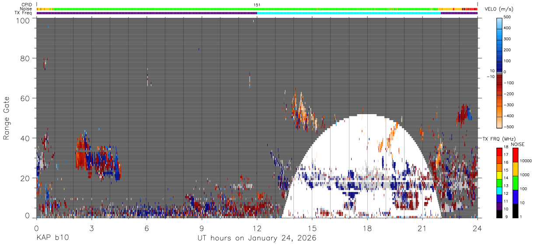Click noise scale tick "10000"

(527, 160)
